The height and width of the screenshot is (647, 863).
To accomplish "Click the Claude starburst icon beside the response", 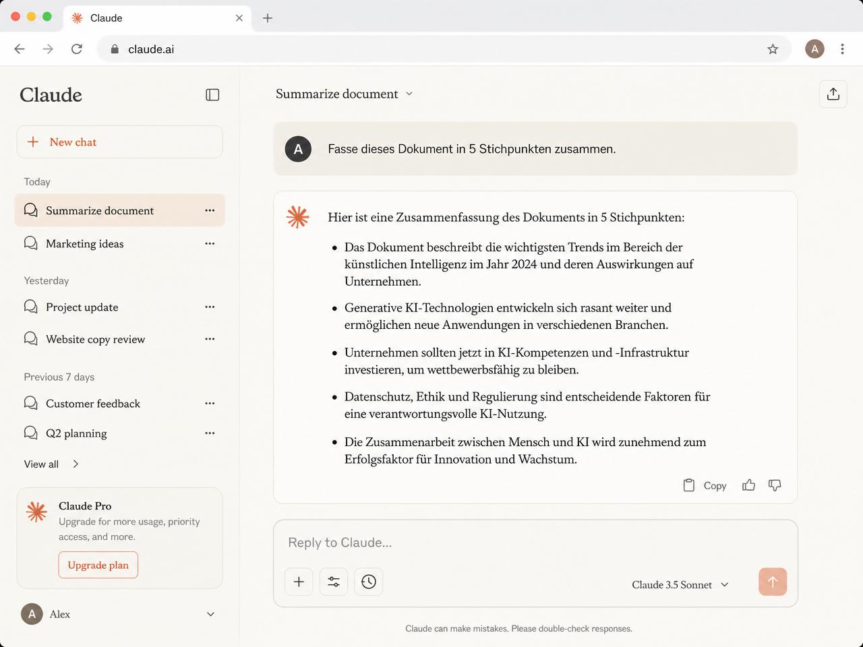I will [x=297, y=217].
